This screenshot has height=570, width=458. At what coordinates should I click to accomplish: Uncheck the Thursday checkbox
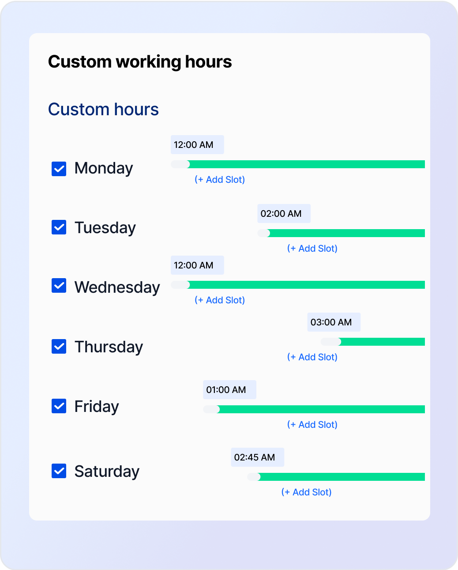(x=59, y=347)
